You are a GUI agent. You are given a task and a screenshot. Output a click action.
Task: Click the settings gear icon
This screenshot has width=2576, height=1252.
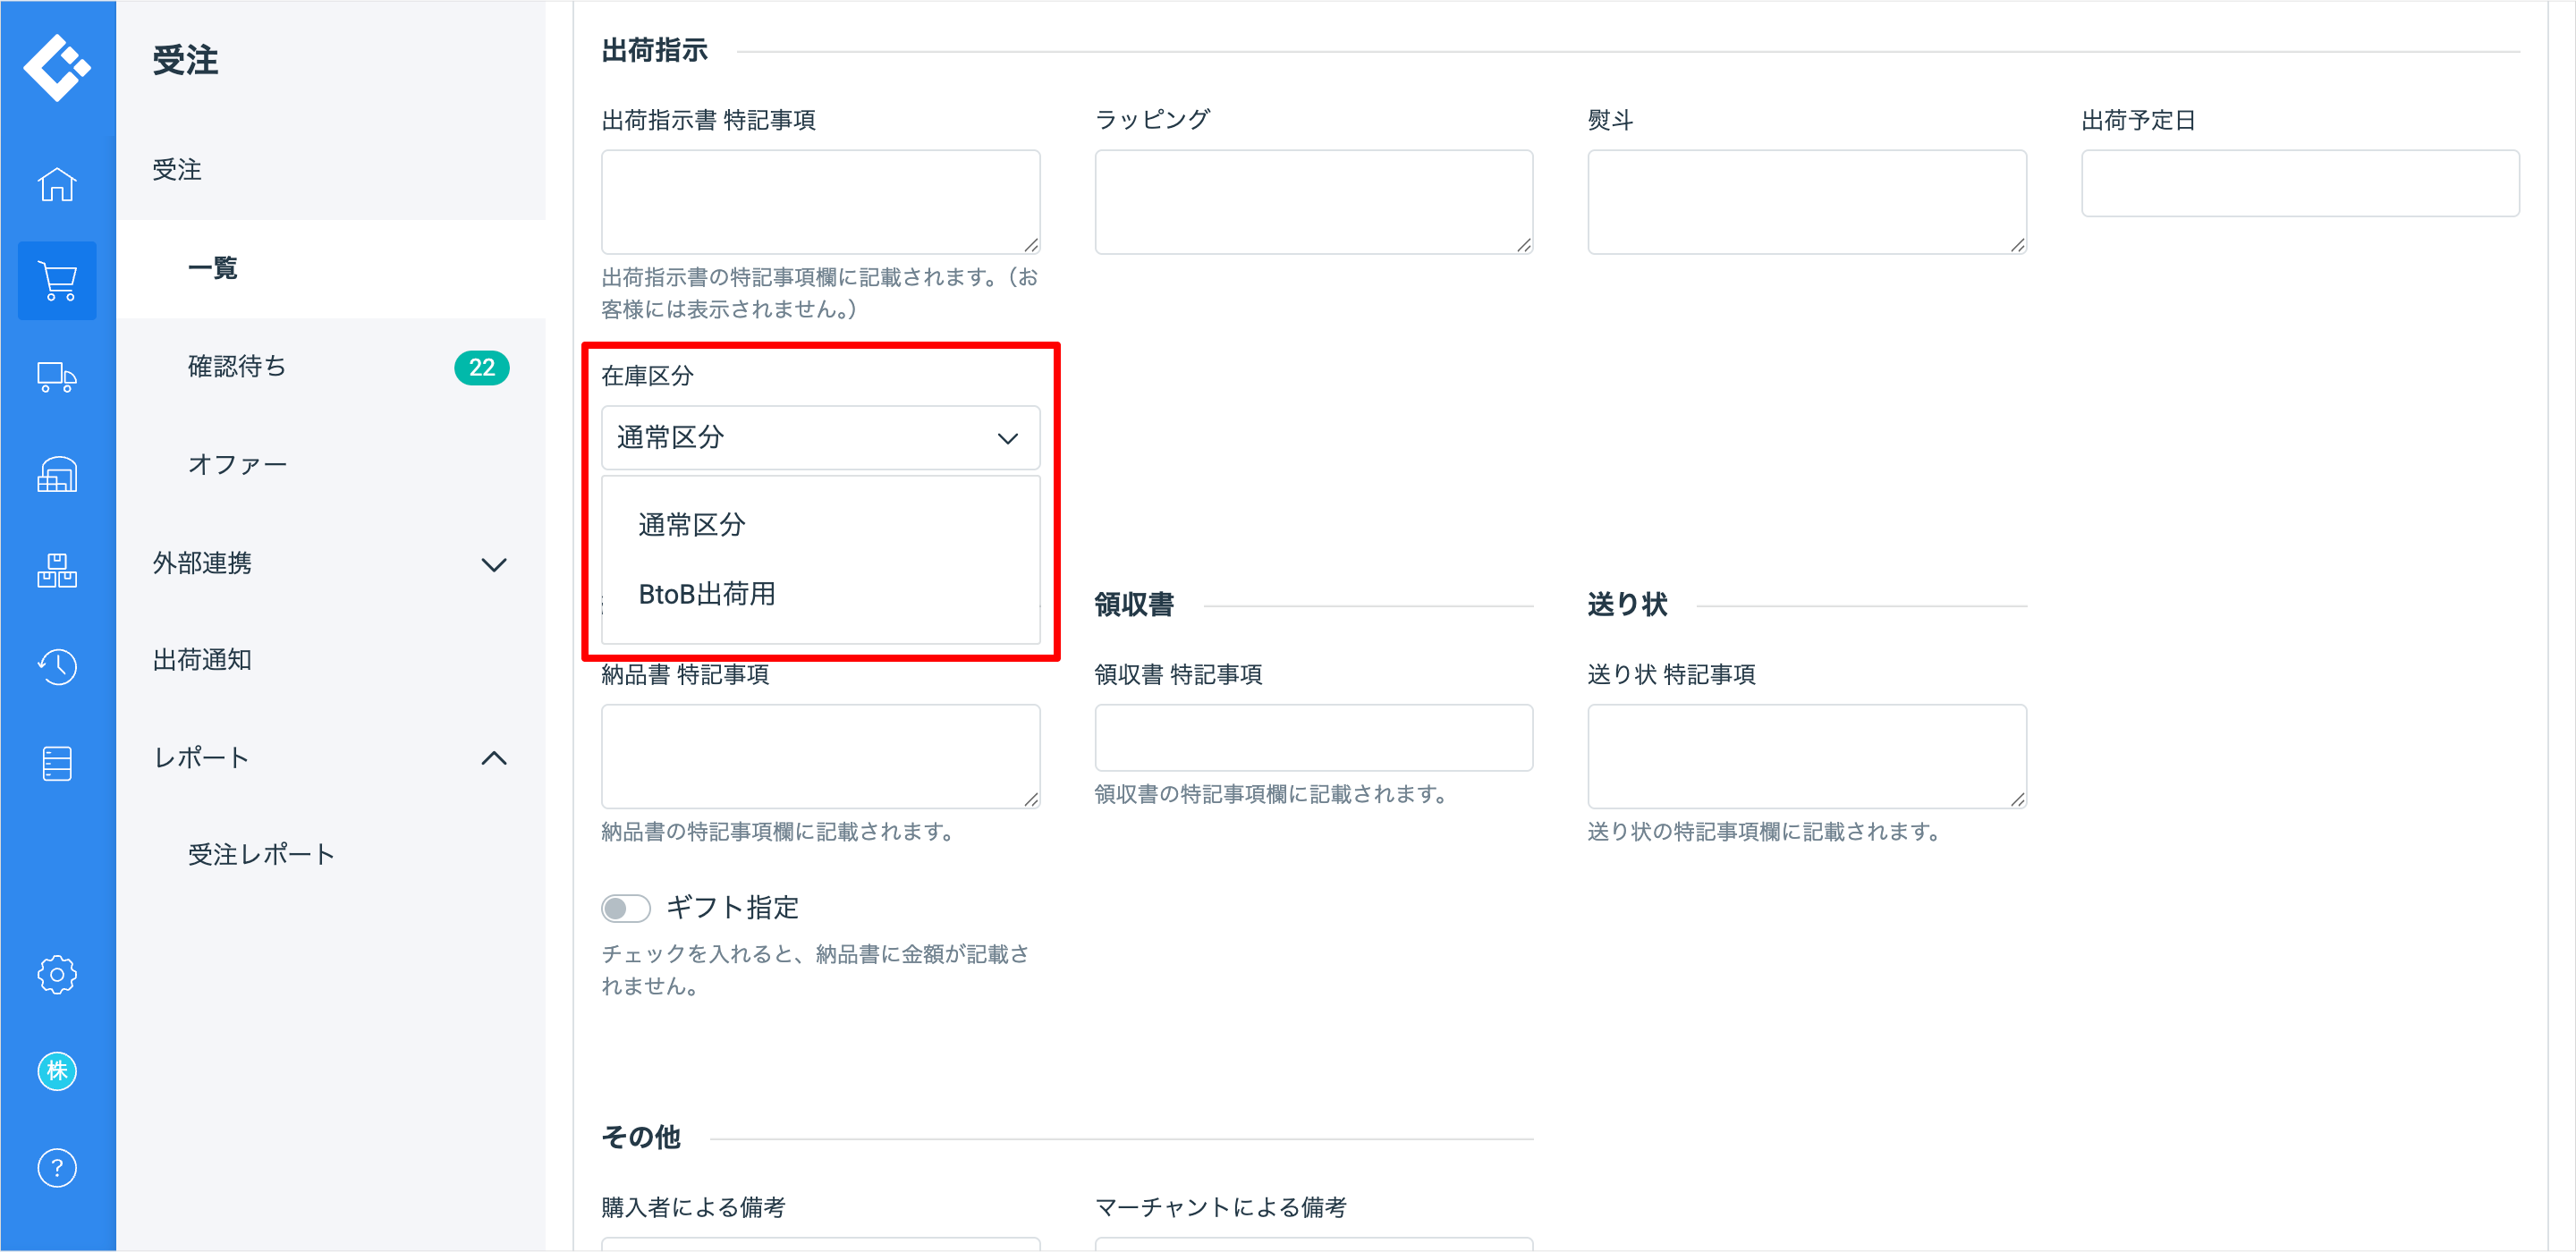(x=57, y=974)
